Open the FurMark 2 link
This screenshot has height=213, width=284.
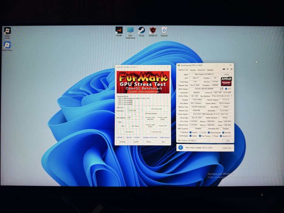point(120,138)
